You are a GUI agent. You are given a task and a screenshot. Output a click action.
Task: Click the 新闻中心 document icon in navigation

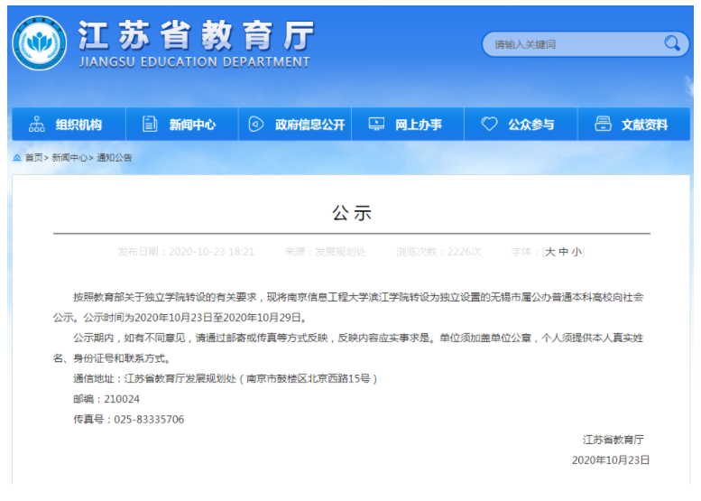coord(150,125)
